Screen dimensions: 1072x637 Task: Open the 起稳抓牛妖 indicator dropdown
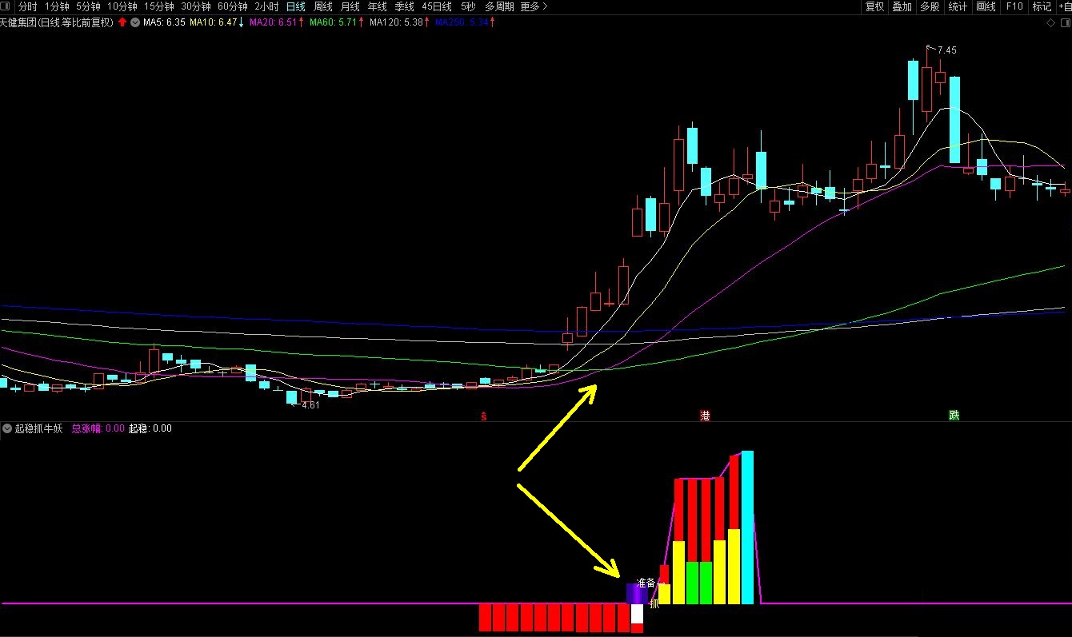click(x=7, y=428)
